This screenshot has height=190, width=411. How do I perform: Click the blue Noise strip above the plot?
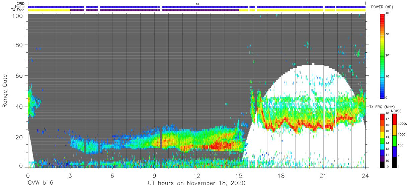pos(197,7)
